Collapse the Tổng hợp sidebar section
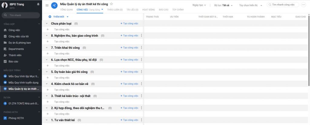Screen dimensions: 310x125 click(39, 24)
